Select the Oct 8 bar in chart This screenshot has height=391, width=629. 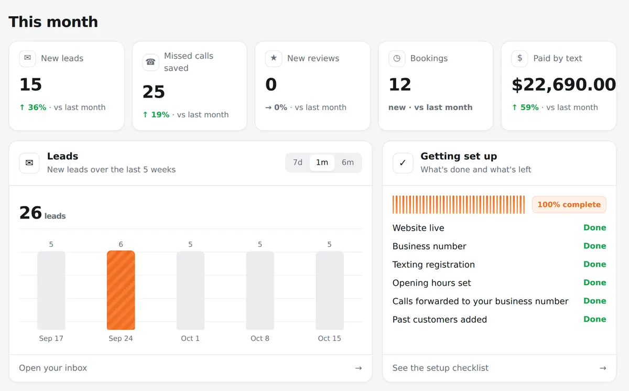tap(260, 290)
